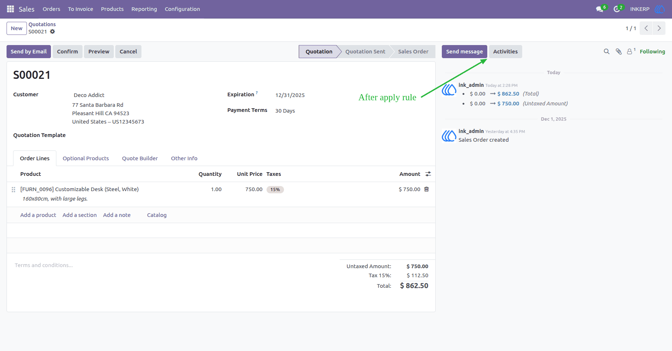Show followers list icon
672x351 pixels.
point(631,52)
